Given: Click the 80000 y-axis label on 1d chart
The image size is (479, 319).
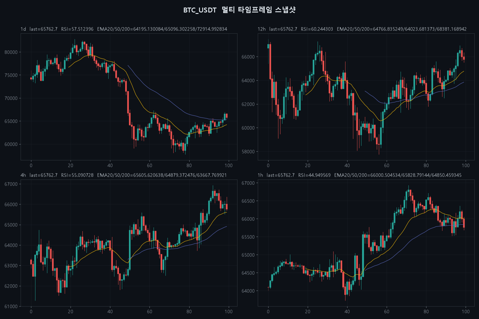Looking at the screenshot, I should point(11,52).
